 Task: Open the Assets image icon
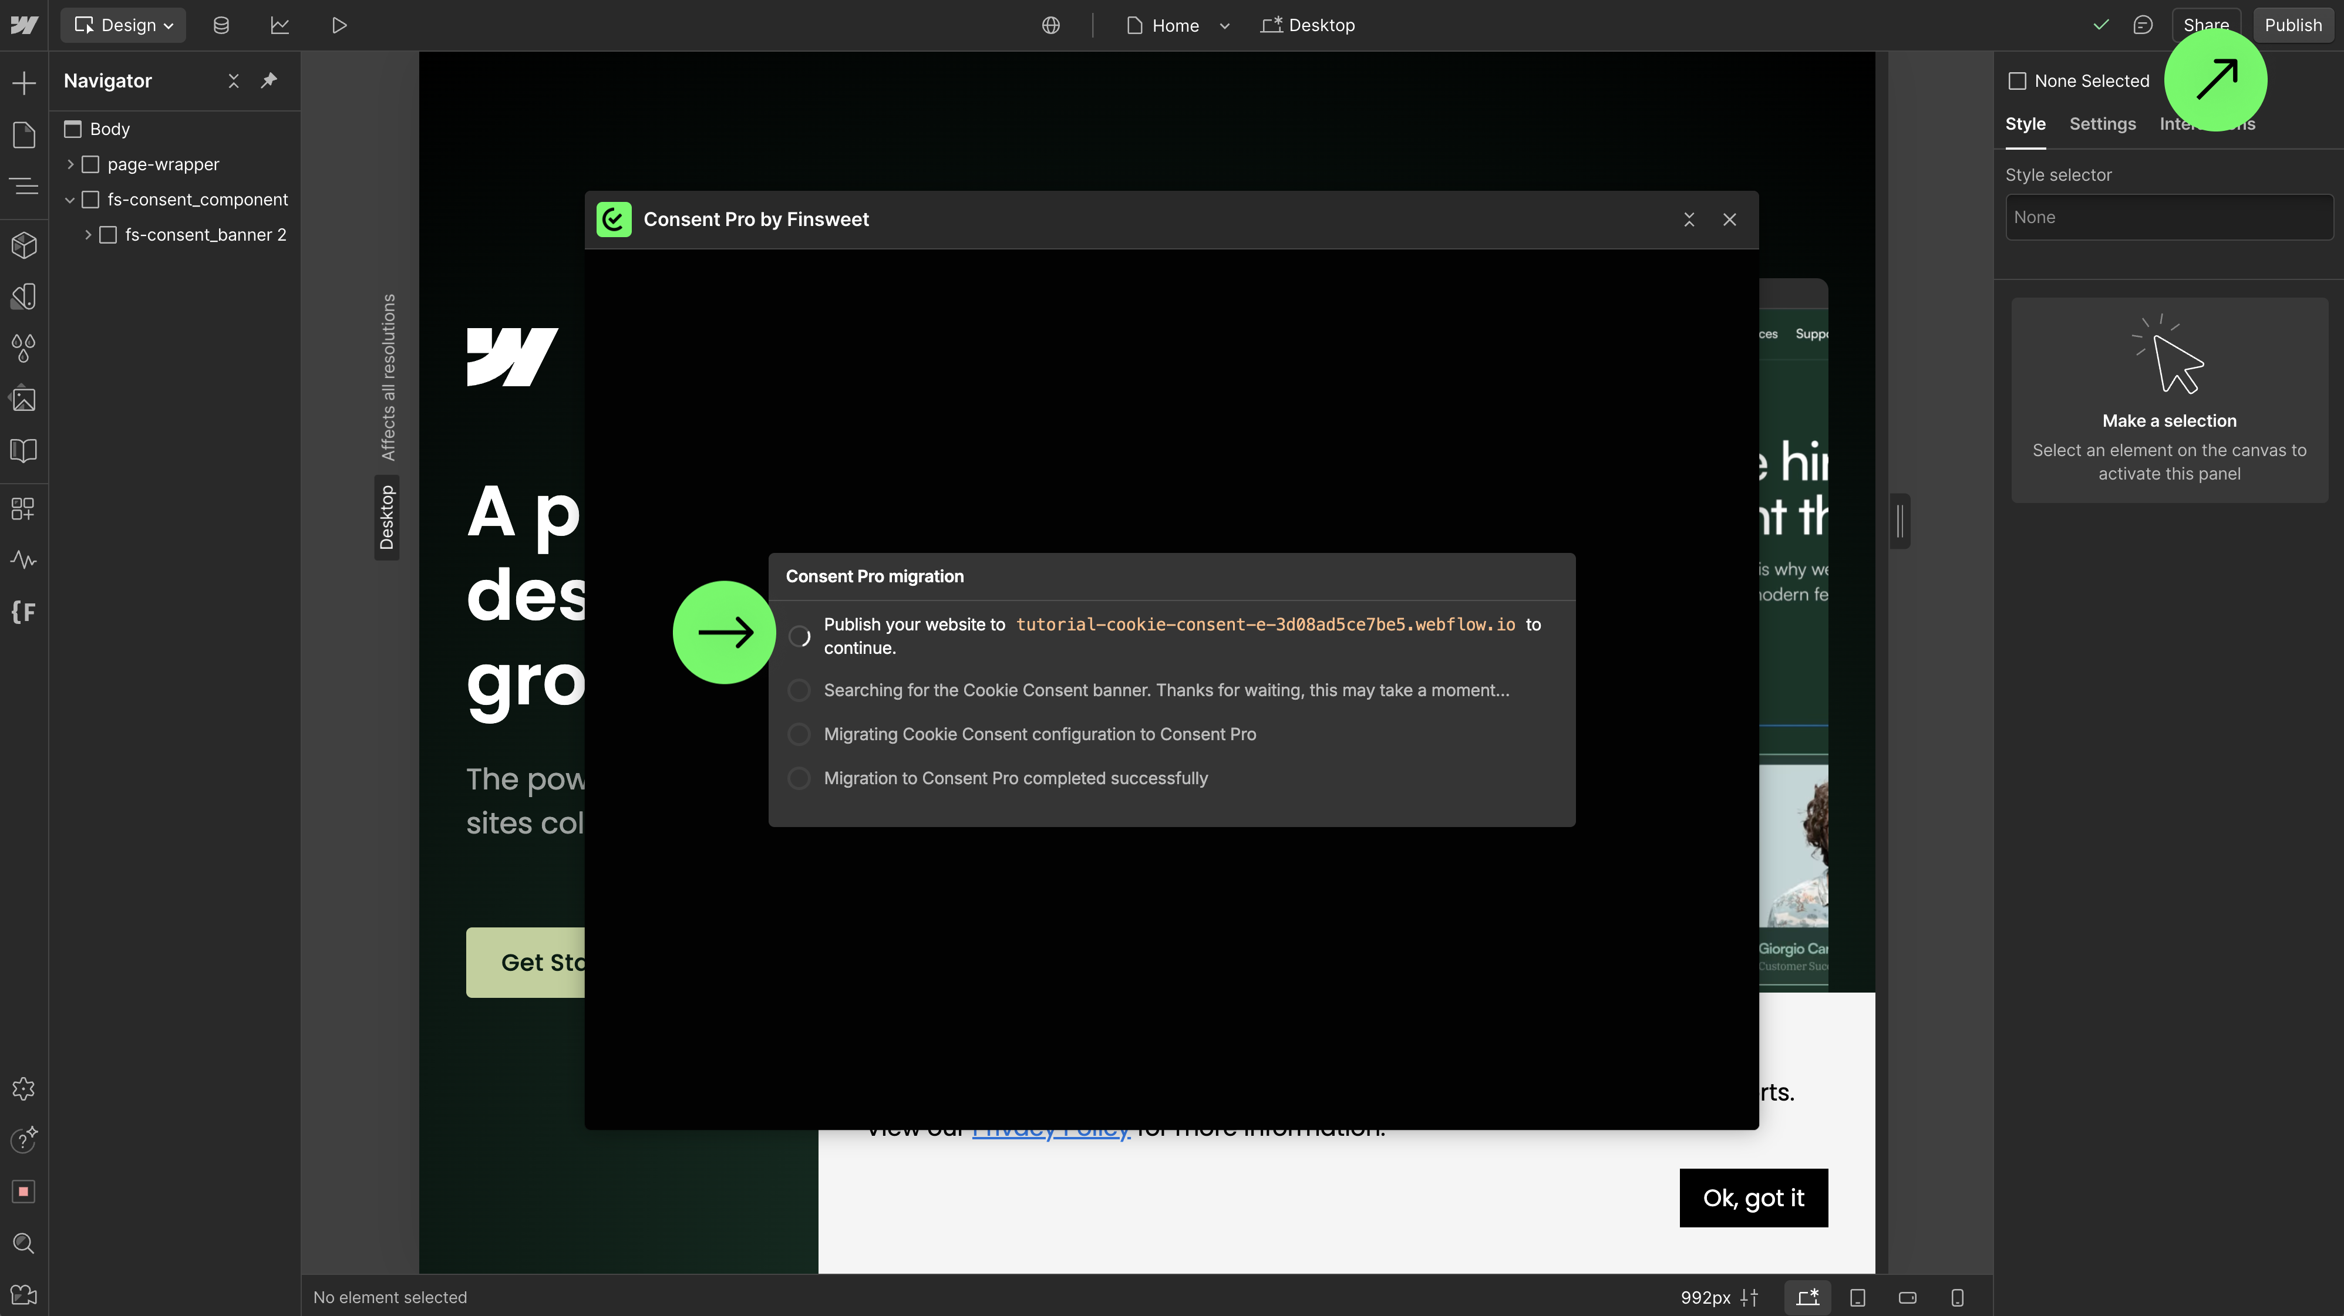coord(25,399)
